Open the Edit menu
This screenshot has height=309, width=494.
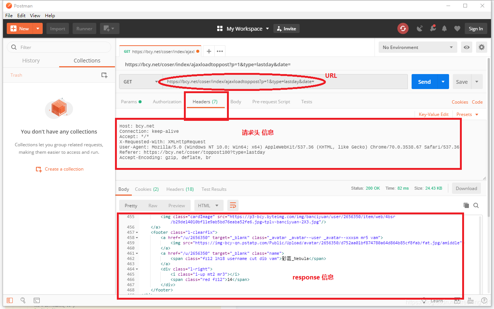pos(21,15)
